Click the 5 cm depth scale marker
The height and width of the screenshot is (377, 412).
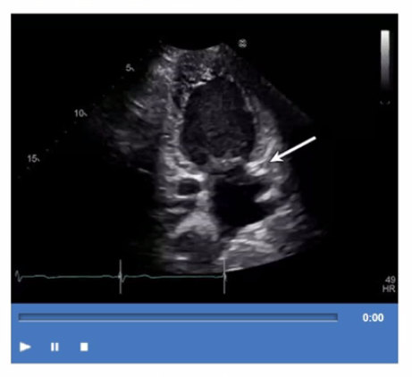(x=130, y=68)
